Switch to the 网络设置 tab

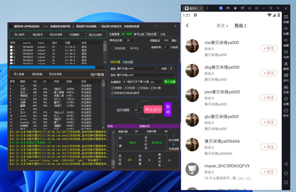coord(151,34)
